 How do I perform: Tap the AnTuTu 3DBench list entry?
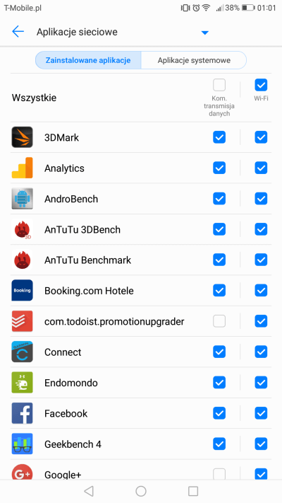[141, 229]
